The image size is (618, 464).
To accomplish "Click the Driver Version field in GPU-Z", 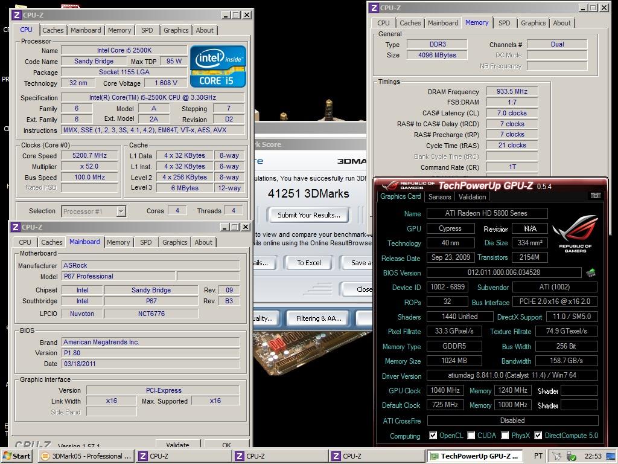I will (512, 375).
